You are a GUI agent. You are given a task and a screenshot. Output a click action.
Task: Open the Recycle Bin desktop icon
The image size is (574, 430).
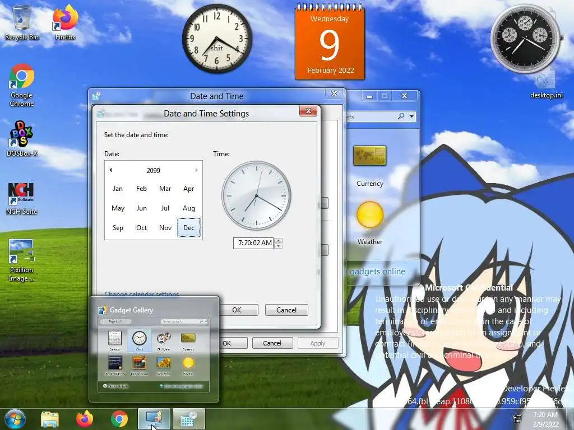tap(22, 22)
